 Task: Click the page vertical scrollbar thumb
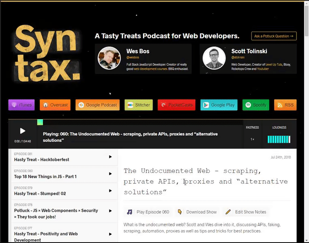point(307,21)
